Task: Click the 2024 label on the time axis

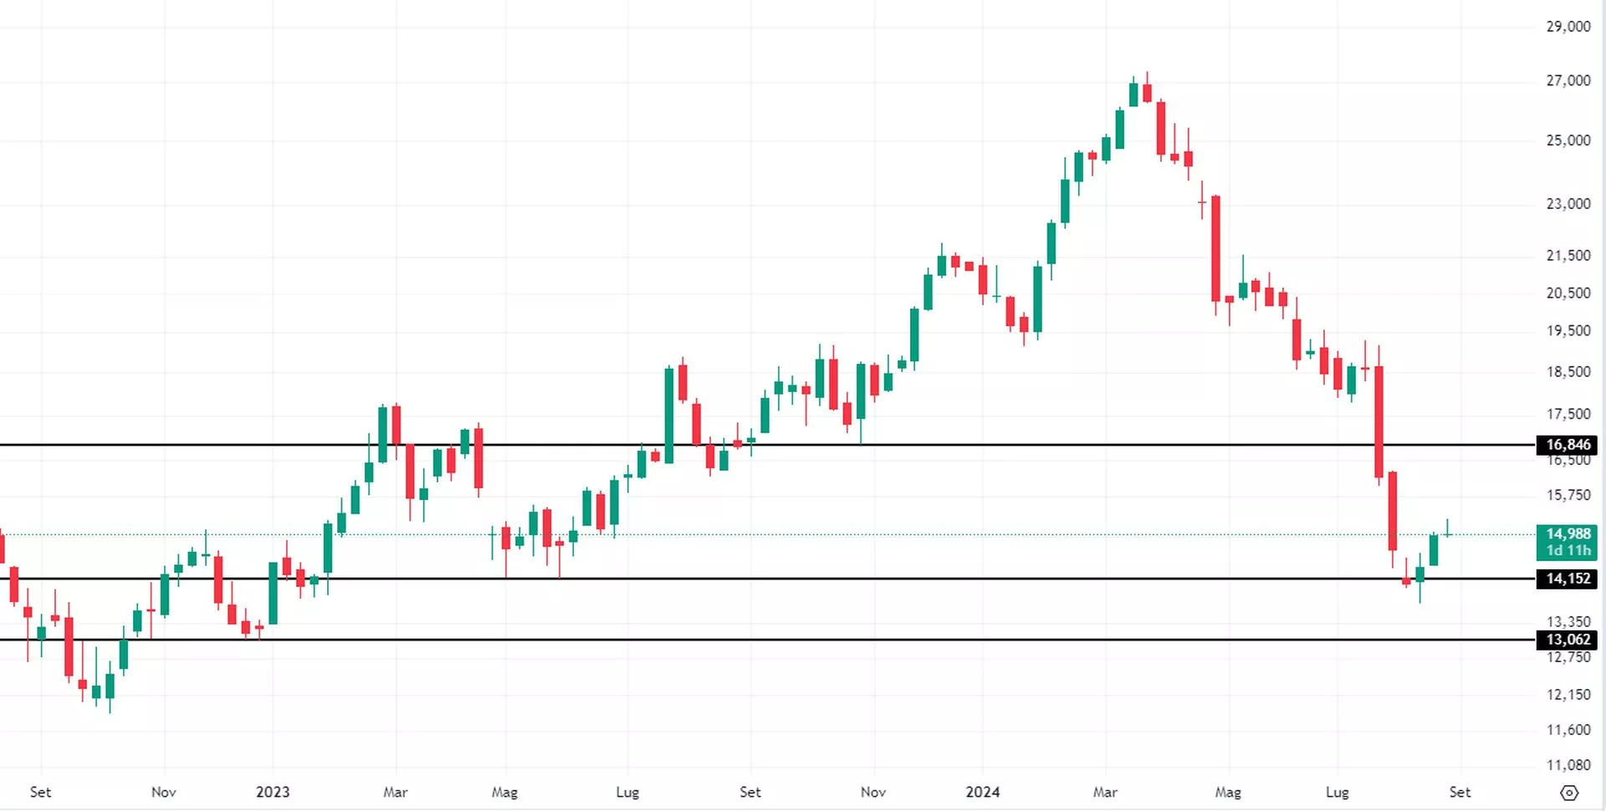Action: 983,792
